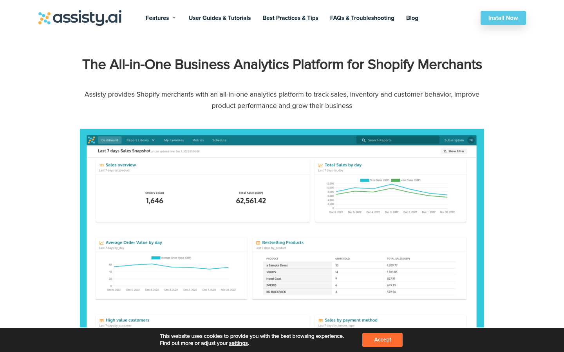Click Average Order Value chart icon
This screenshot has height=352, width=564.
(101, 243)
